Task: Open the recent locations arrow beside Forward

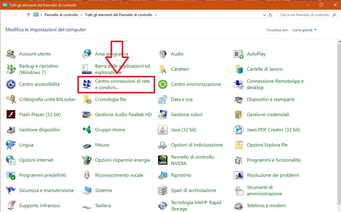Action: click(22, 15)
